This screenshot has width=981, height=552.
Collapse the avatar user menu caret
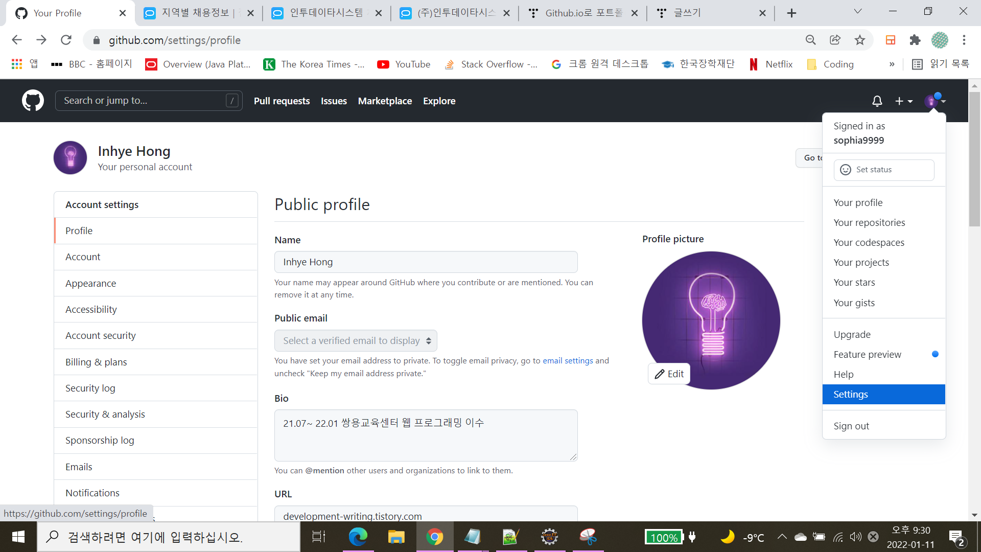[x=943, y=101]
